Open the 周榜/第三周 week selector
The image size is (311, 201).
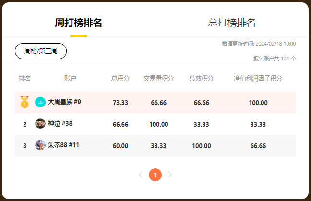41,51
